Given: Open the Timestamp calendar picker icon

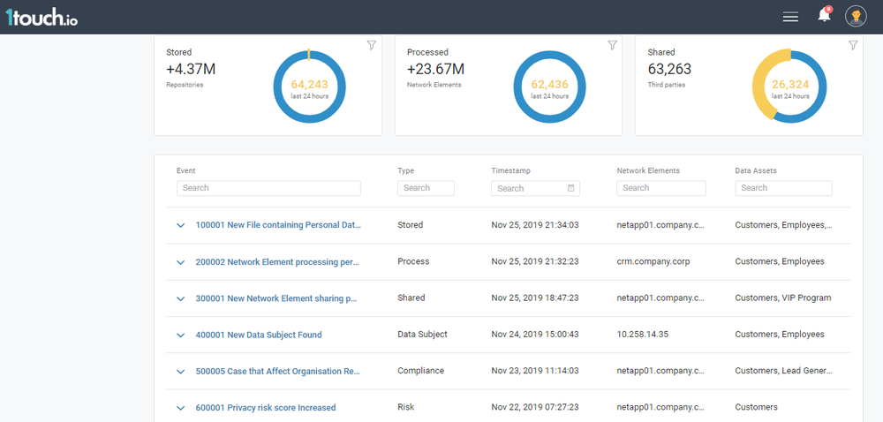Looking at the screenshot, I should point(571,188).
